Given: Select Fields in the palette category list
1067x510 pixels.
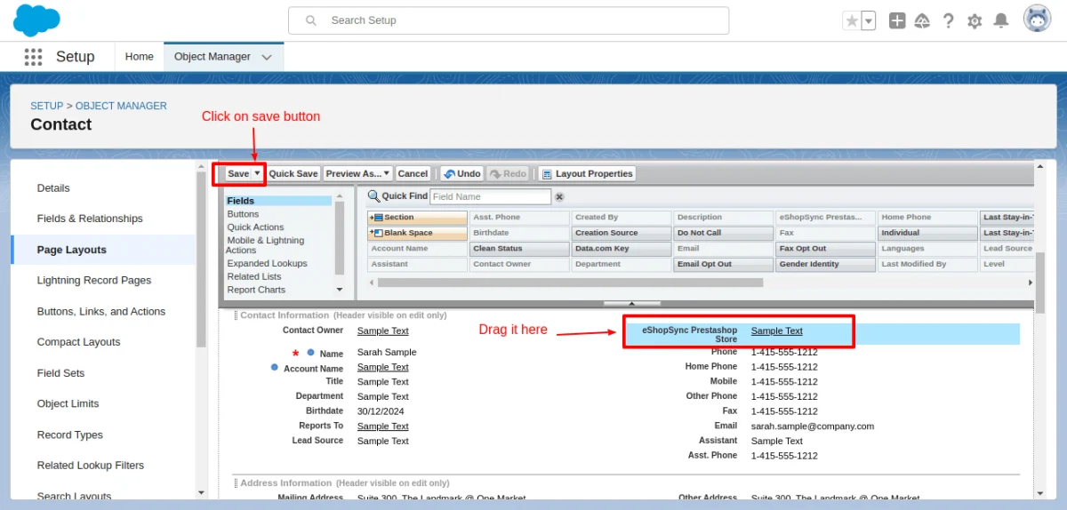Looking at the screenshot, I should (278, 201).
